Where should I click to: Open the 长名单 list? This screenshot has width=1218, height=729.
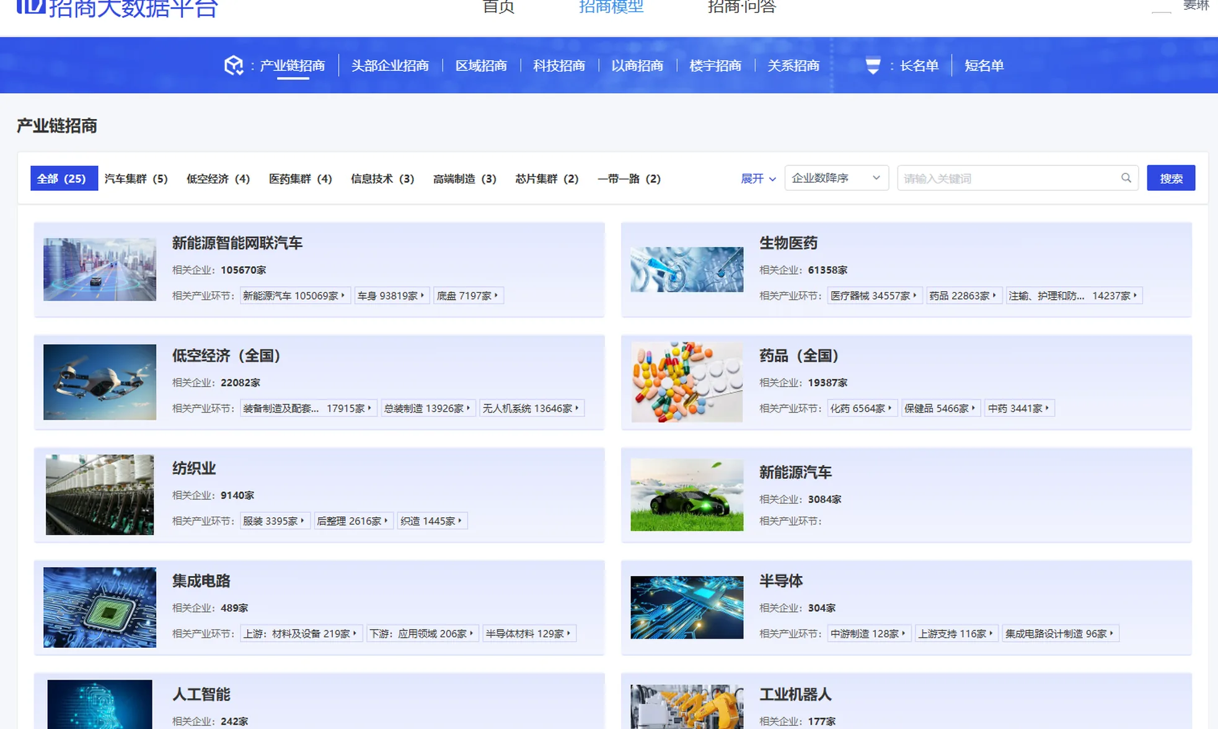point(919,66)
